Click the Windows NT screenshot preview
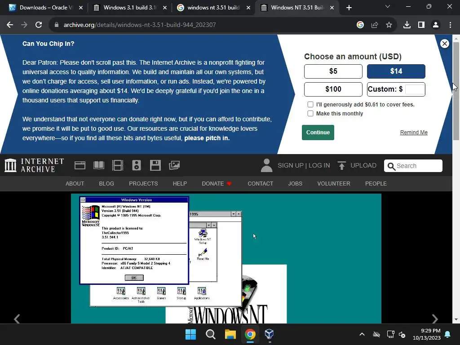Viewport: 460px width, 345px height. pos(226,258)
